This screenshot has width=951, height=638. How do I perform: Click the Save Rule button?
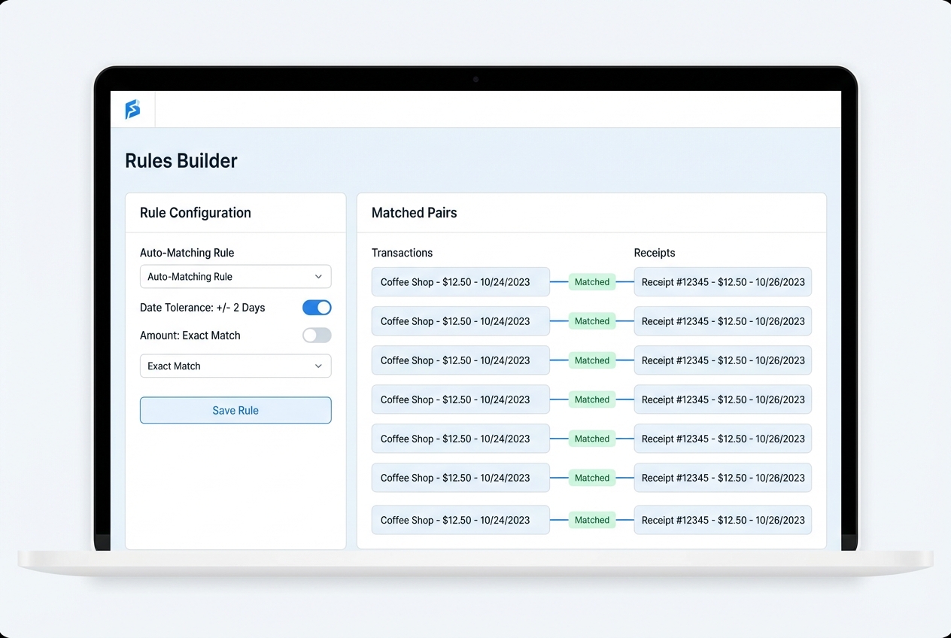click(x=235, y=410)
